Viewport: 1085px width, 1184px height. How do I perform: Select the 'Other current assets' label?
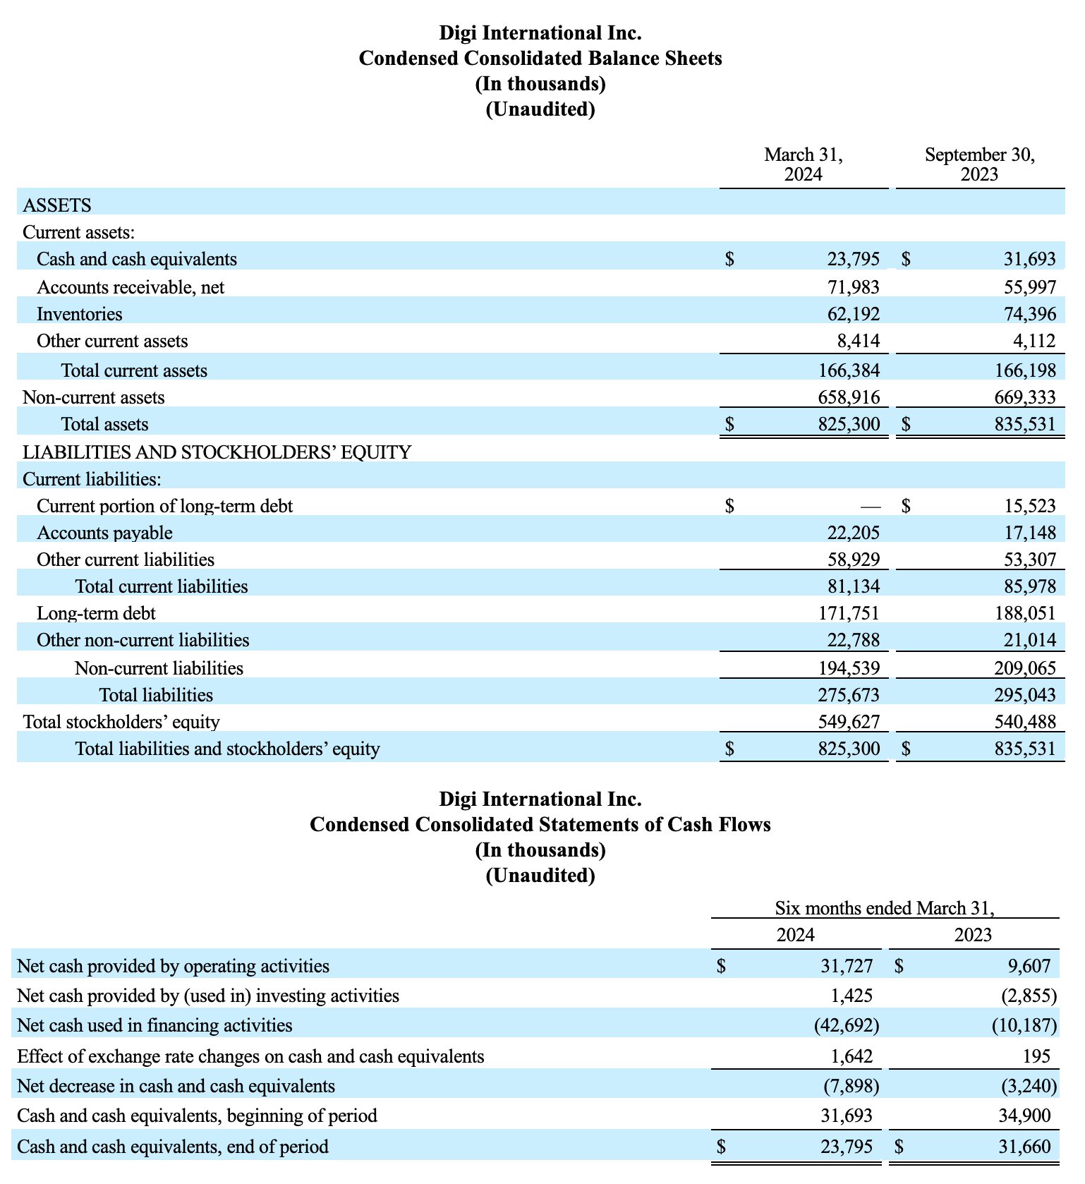[112, 341]
